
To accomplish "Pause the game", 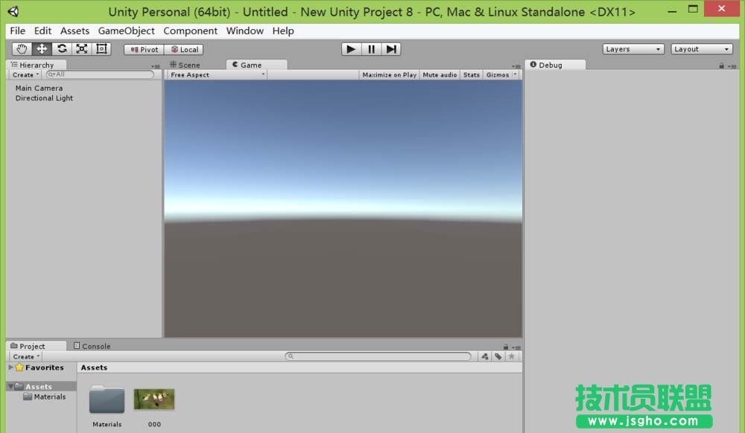I will tap(371, 49).
